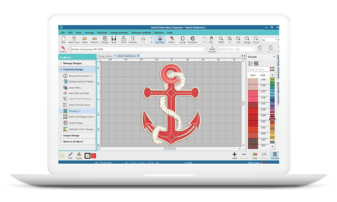Image resolution: width=337 pixels, height=202 pixels.
Task: Click the Zoom In icon
Action: [x=230, y=40]
